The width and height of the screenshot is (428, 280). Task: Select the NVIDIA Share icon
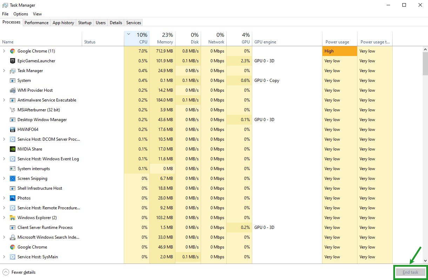[x=13, y=149]
